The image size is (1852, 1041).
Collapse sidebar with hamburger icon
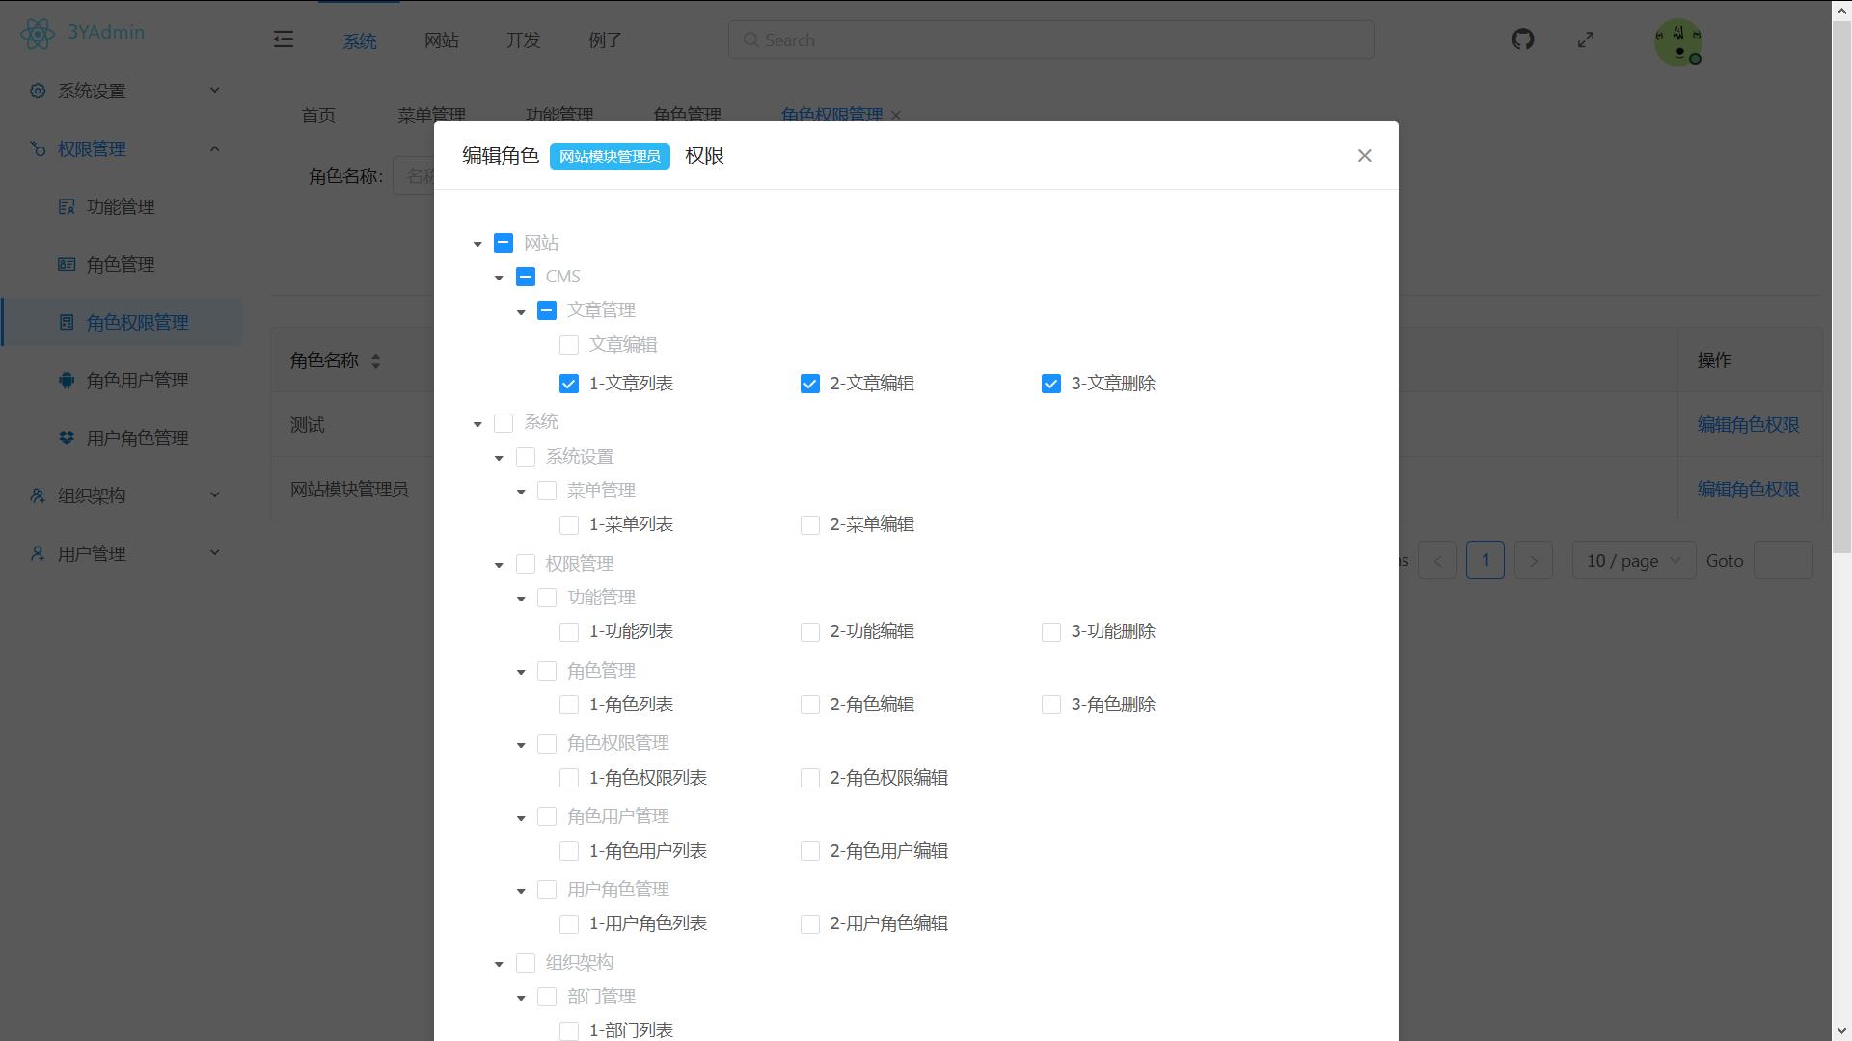pyautogui.click(x=283, y=40)
